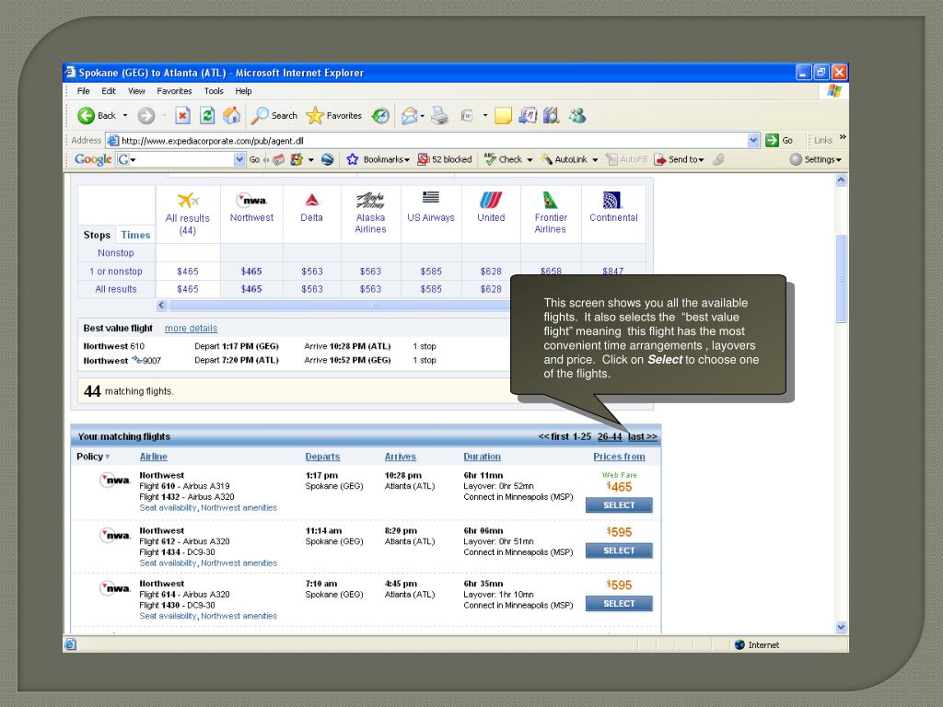Click the fare matrix horizontal scrollbar thumb
The width and height of the screenshot is (943, 707).
[341, 306]
